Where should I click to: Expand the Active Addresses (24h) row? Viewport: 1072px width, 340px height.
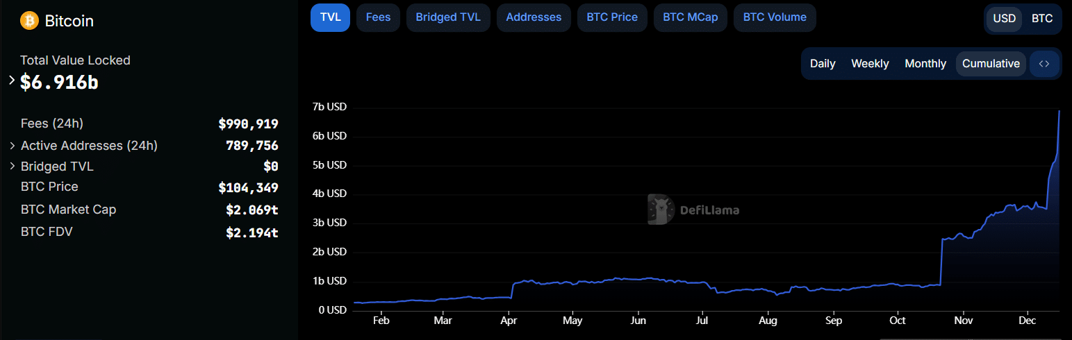point(13,146)
